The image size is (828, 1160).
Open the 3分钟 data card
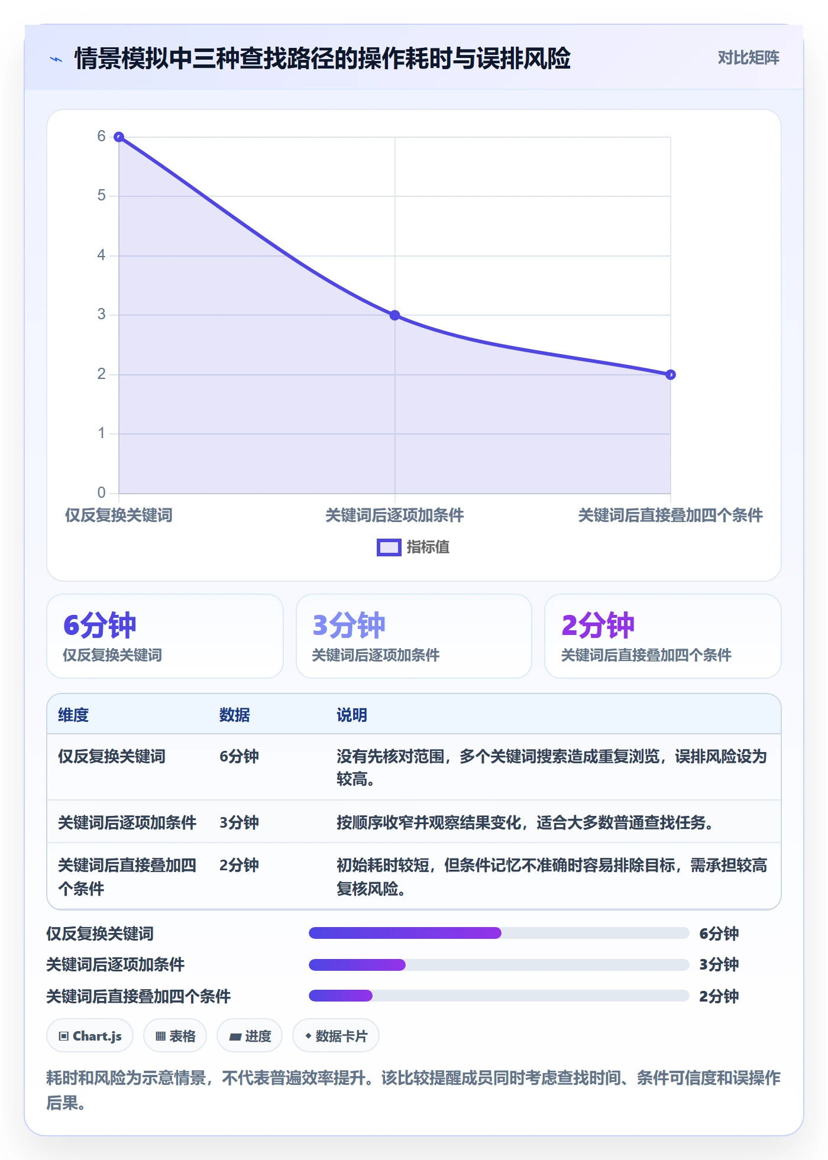(414, 636)
